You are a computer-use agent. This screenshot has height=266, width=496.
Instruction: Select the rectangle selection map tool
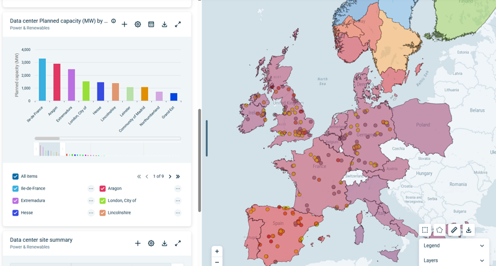click(425, 230)
